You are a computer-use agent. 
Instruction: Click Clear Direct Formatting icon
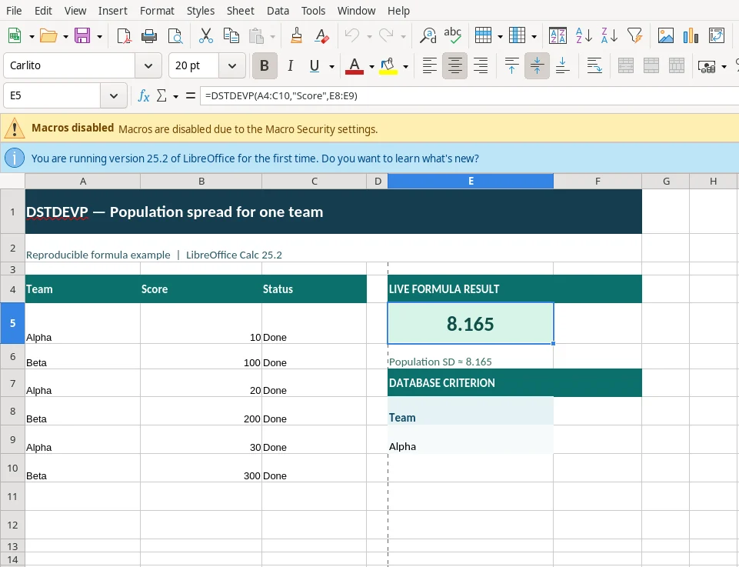[322, 36]
